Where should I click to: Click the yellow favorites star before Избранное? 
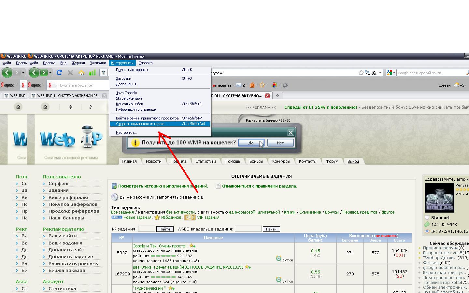tap(157, 217)
